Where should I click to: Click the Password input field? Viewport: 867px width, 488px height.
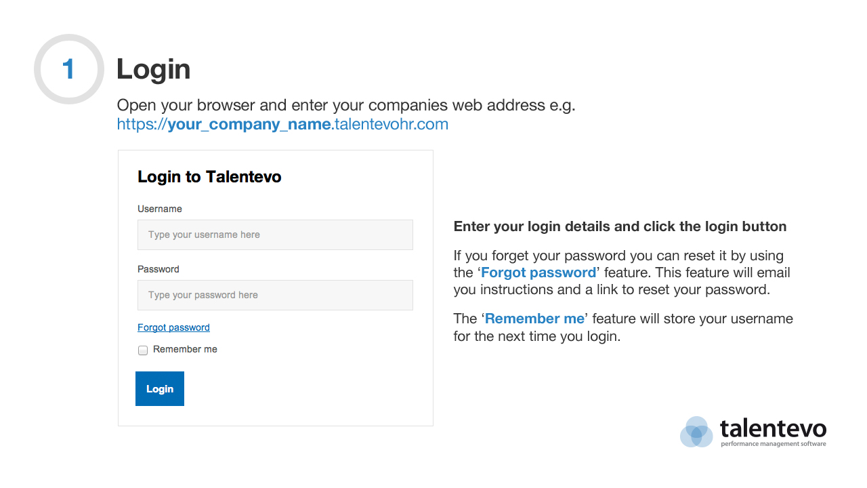(x=275, y=295)
